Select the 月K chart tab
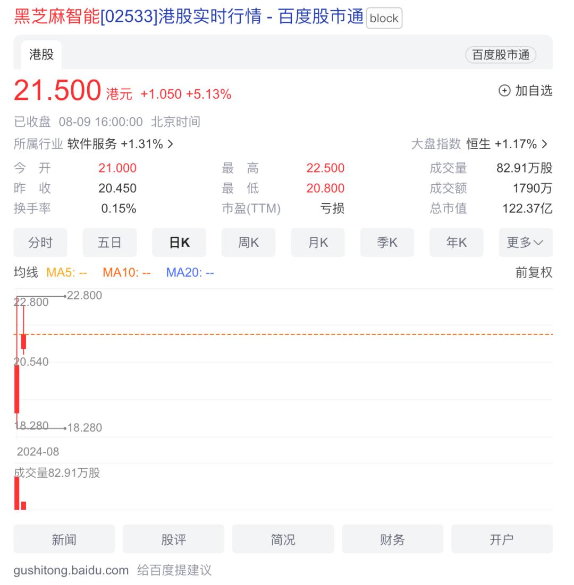 pos(318,243)
